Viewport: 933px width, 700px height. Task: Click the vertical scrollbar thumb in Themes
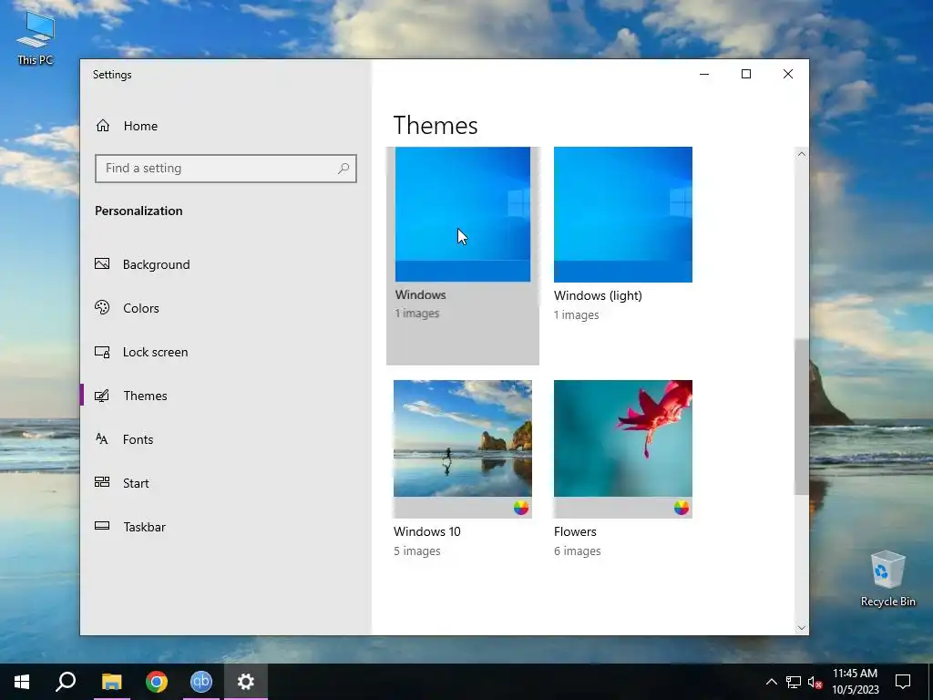(802, 417)
